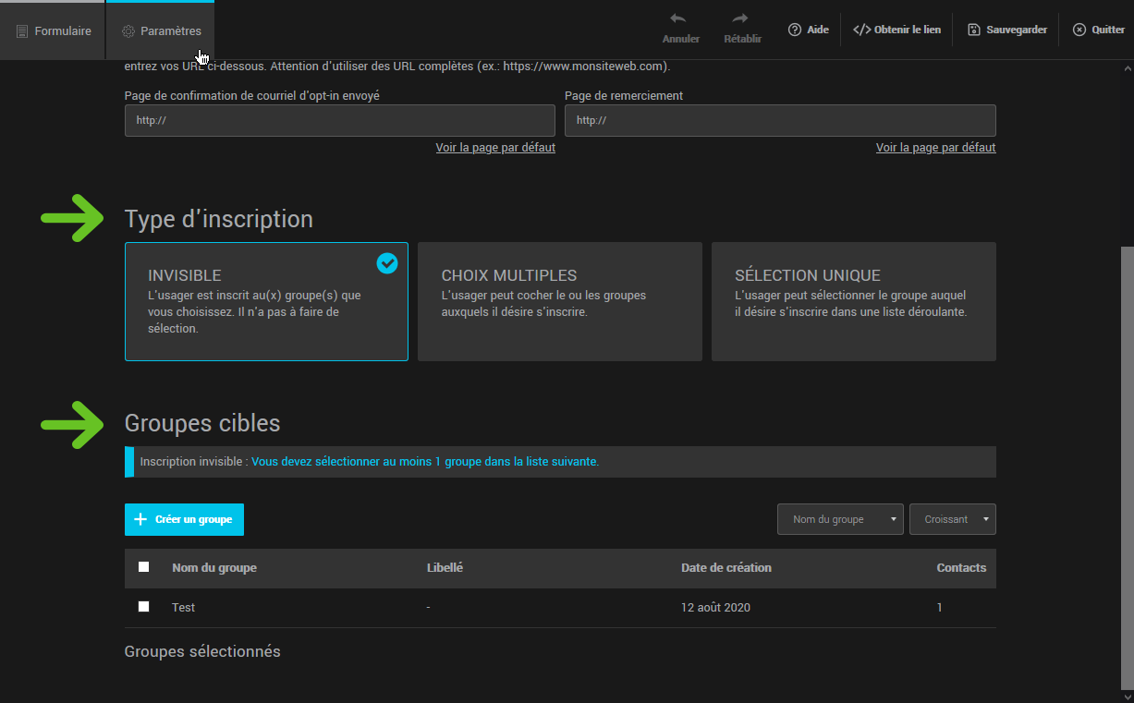Open Aide via the question mark icon
1134x703 pixels.
(x=794, y=30)
